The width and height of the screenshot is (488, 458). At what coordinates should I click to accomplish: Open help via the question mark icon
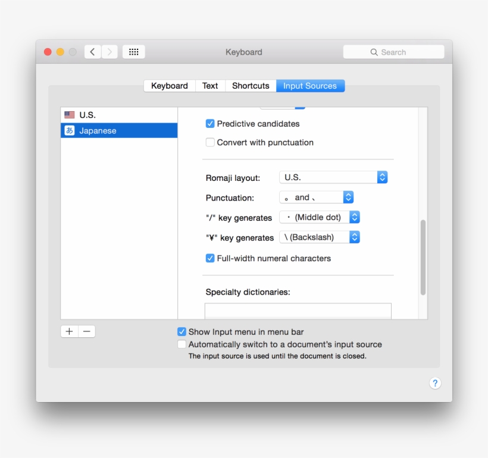click(434, 383)
